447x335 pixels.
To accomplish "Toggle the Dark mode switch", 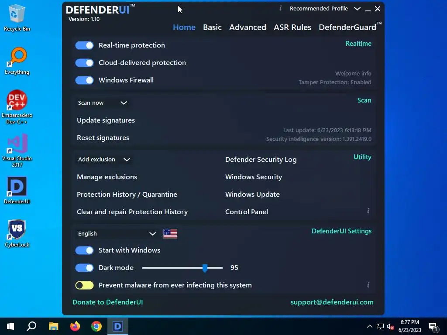I will 84,268.
